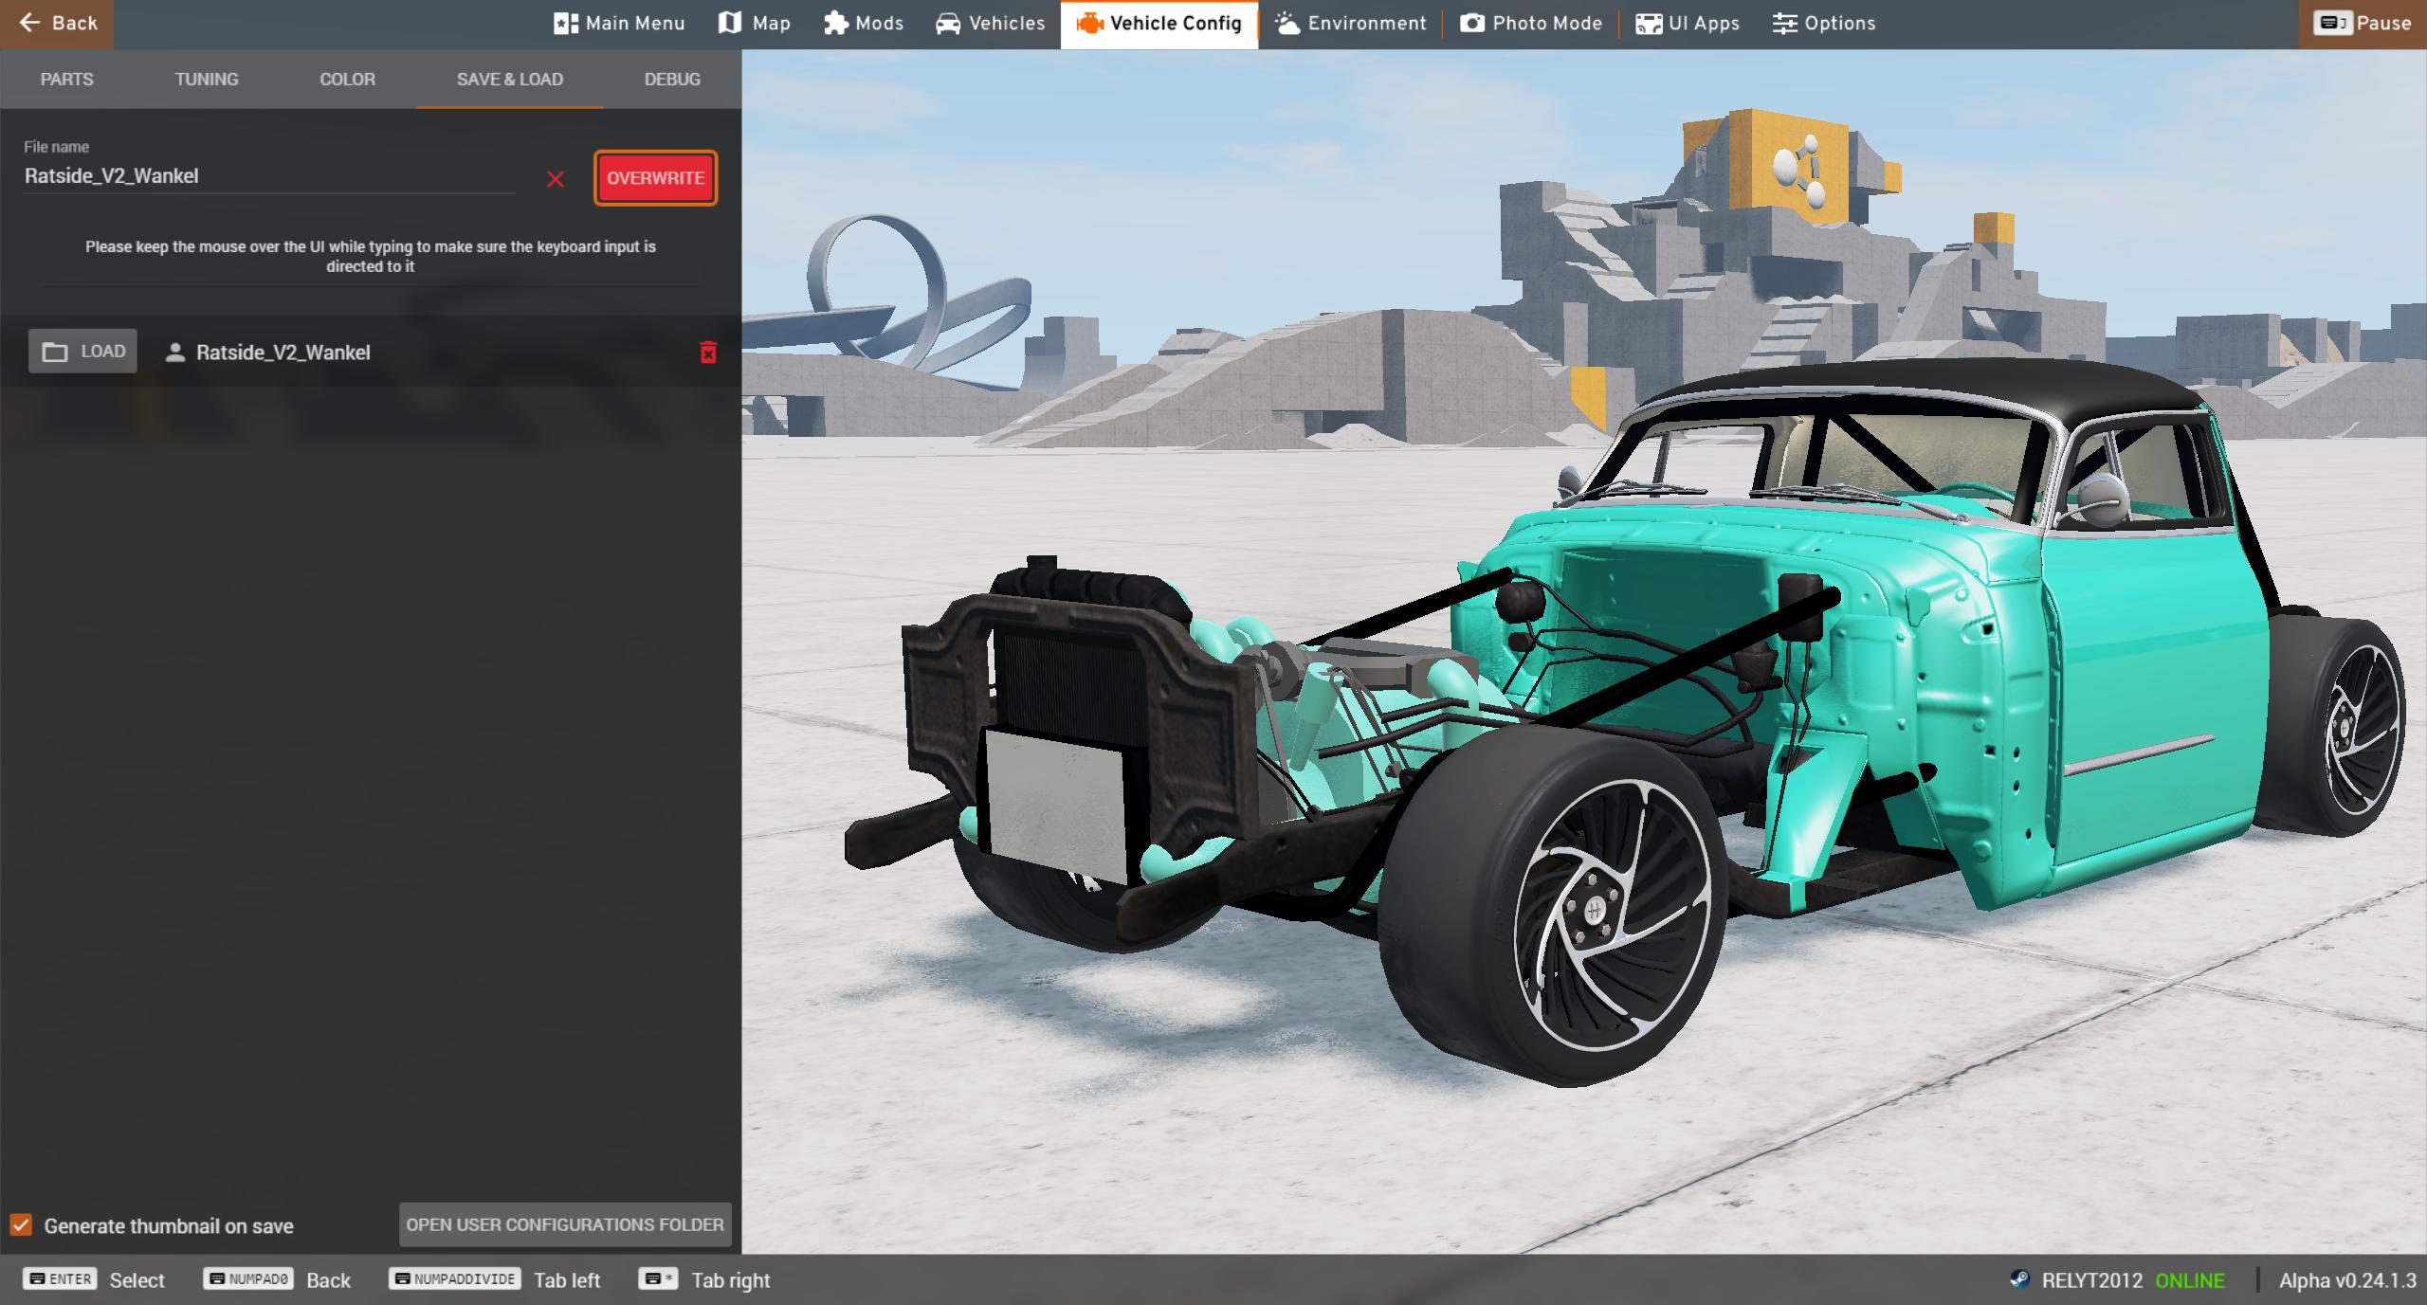
Task: Open the Environment settings
Action: pos(1350,24)
